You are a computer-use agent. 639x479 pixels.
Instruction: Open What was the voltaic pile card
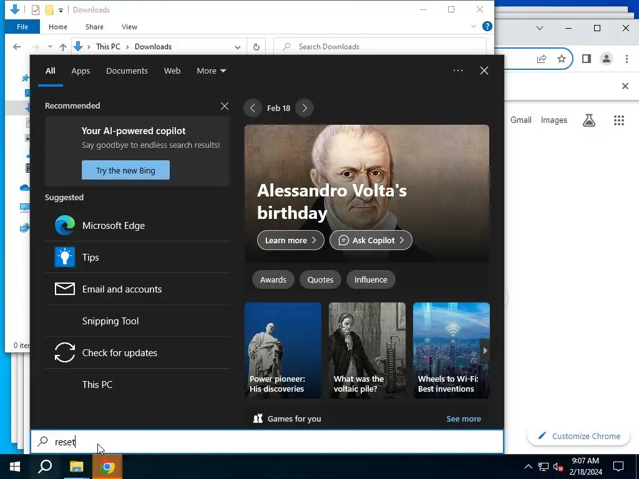pos(367,351)
